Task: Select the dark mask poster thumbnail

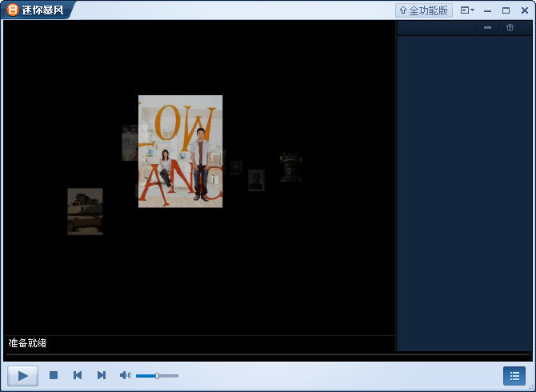Action: pyautogui.click(x=291, y=167)
